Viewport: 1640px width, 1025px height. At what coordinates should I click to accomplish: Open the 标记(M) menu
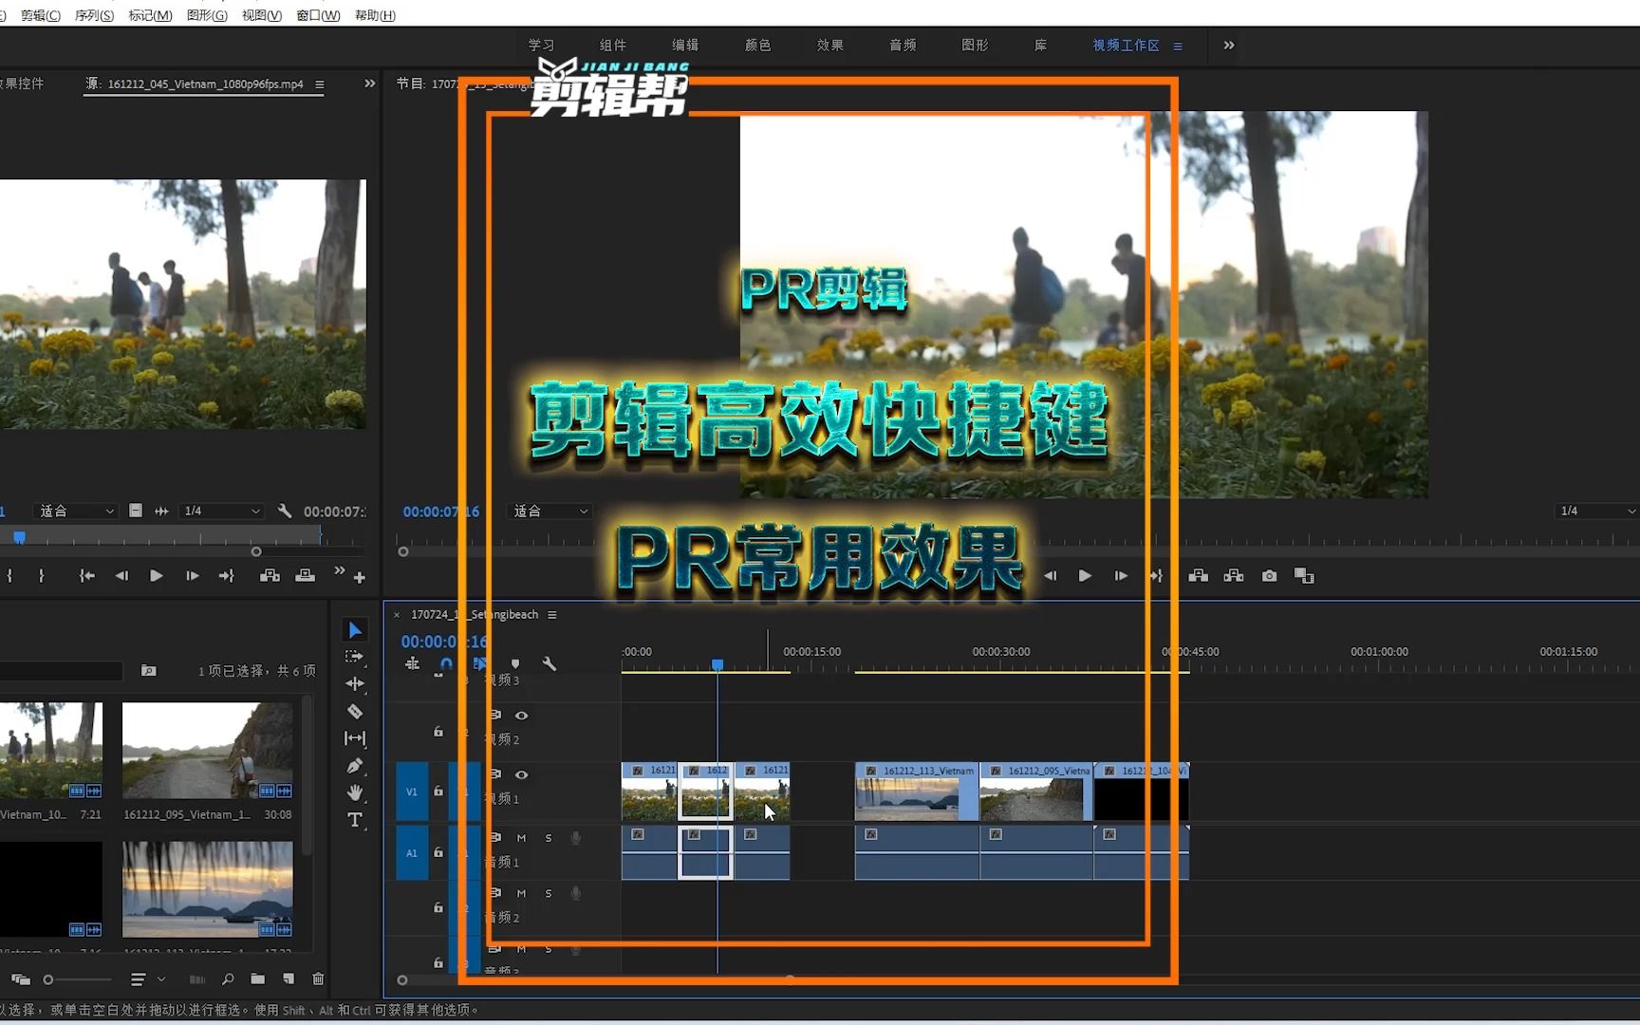pyautogui.click(x=150, y=15)
